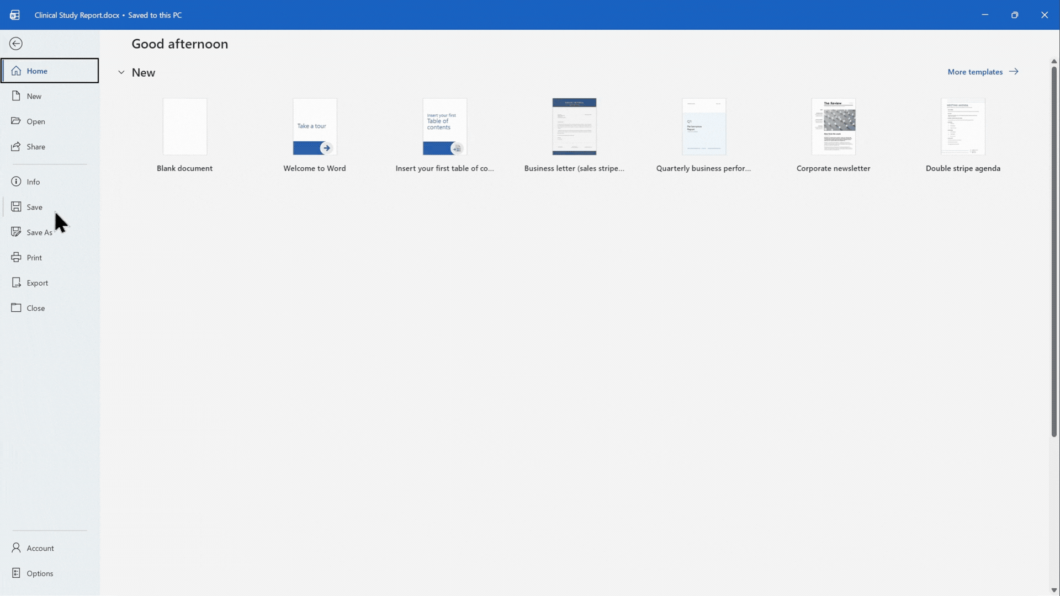Image resolution: width=1060 pixels, height=596 pixels.
Task: Select the Quarterly business performance template
Action: [x=704, y=127]
